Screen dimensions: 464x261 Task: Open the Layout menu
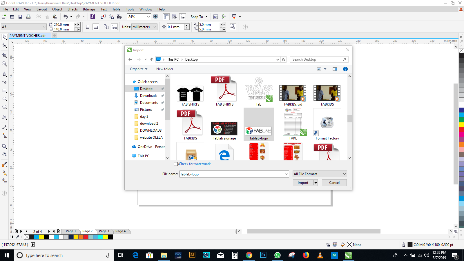click(41, 9)
